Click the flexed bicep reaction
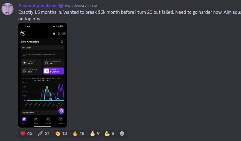 (x=109, y=134)
